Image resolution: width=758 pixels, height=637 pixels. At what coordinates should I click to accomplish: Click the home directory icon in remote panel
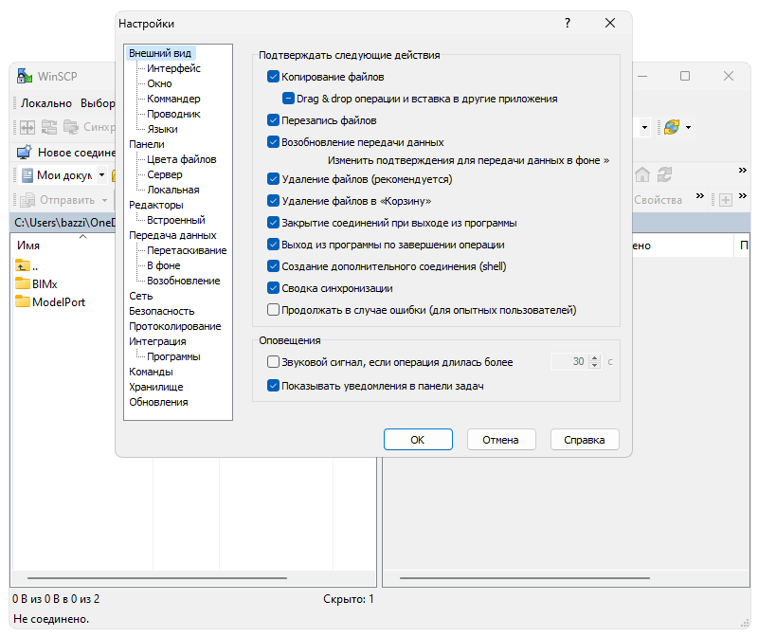pyautogui.click(x=642, y=174)
